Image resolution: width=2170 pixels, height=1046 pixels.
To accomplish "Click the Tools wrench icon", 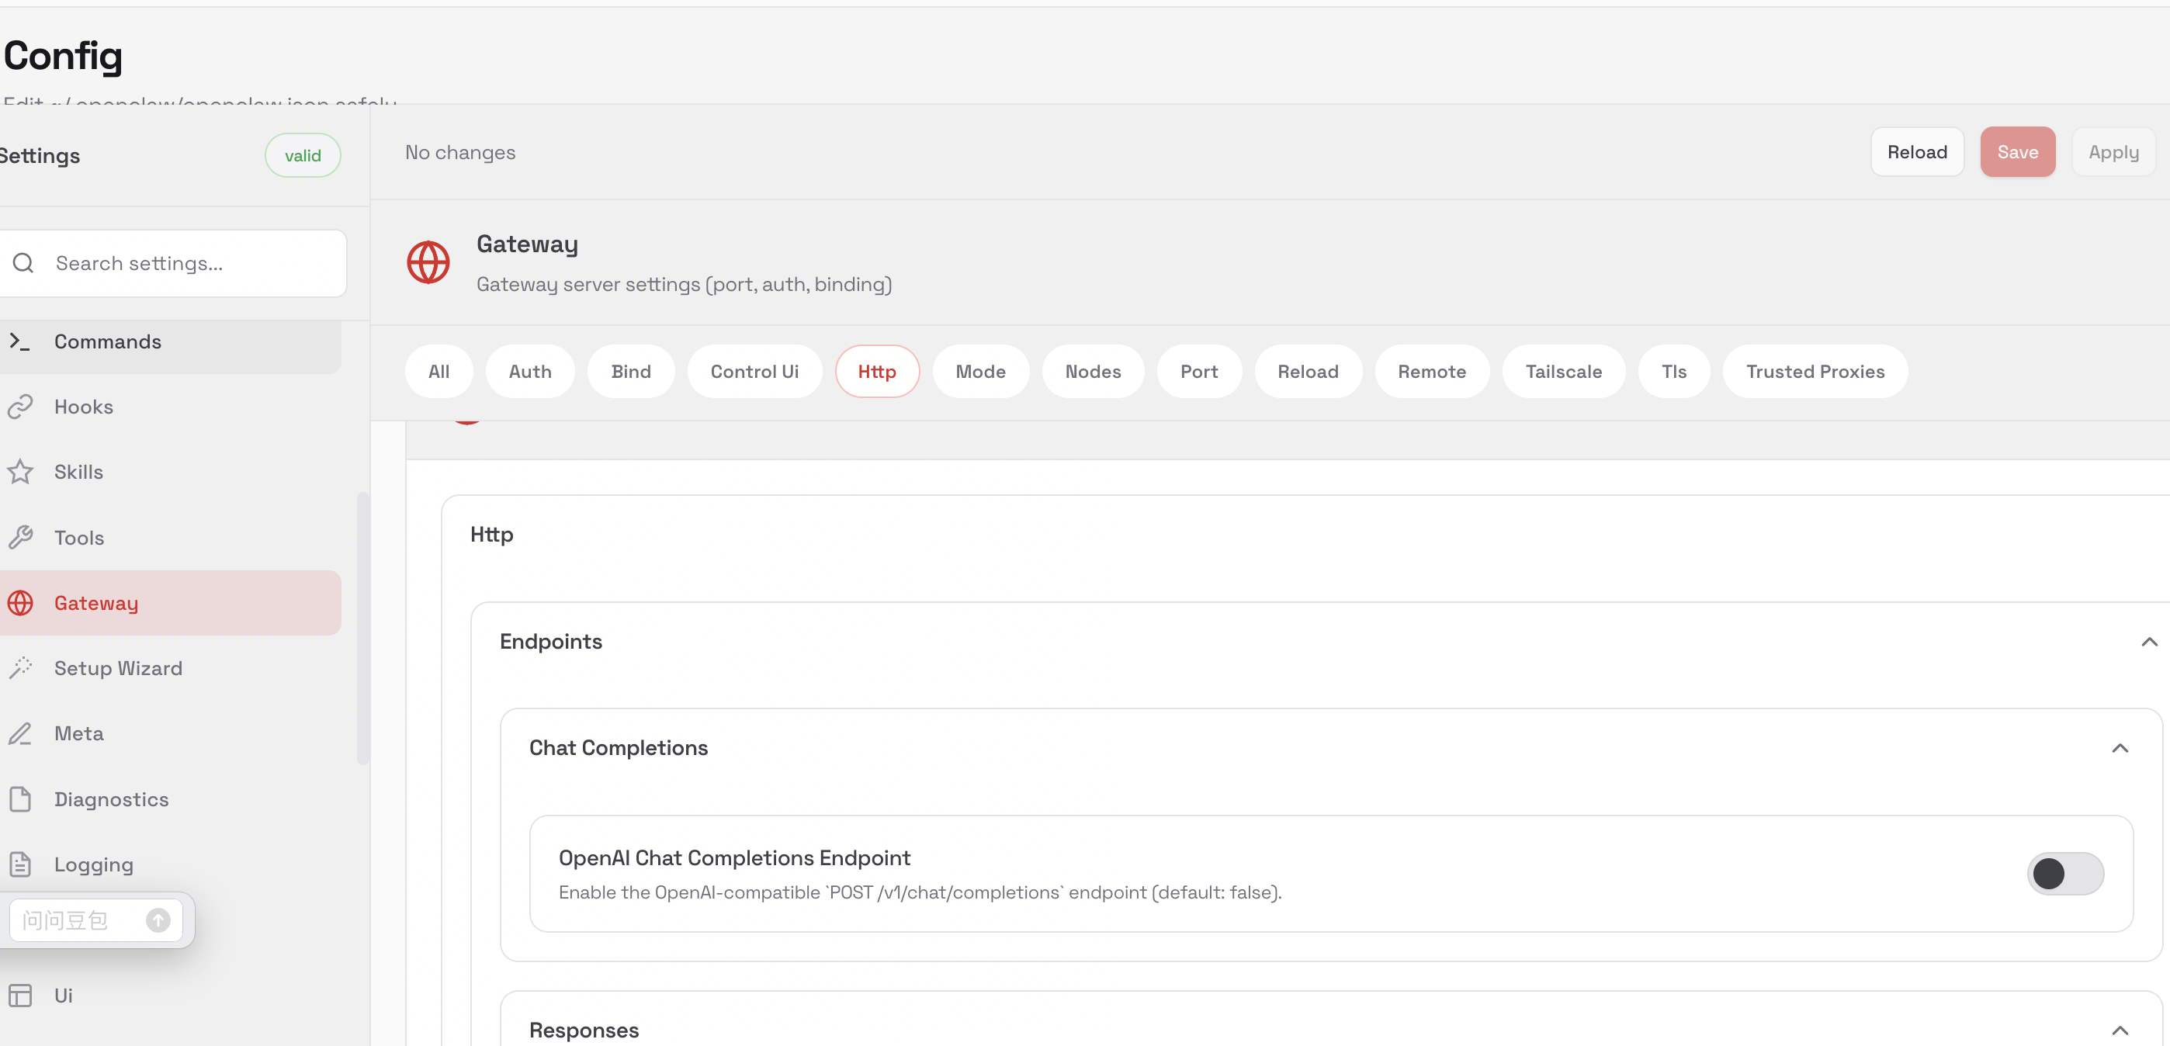I will [x=20, y=537].
